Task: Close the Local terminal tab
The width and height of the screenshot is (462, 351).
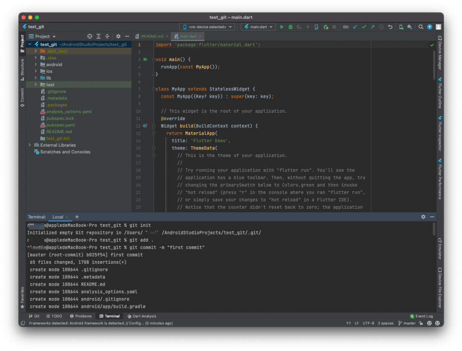Action: coord(67,217)
